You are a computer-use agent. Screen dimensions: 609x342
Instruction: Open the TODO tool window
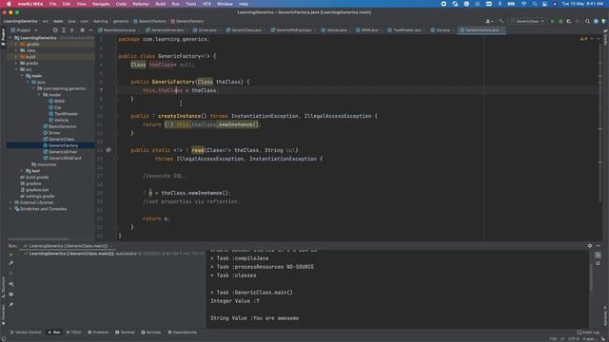point(74,332)
